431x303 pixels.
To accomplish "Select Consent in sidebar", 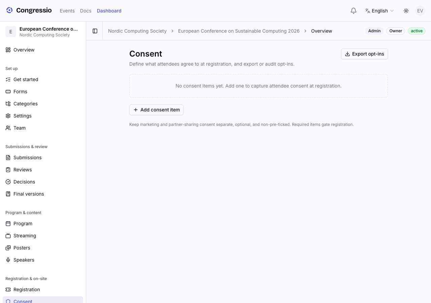I will (x=43, y=300).
